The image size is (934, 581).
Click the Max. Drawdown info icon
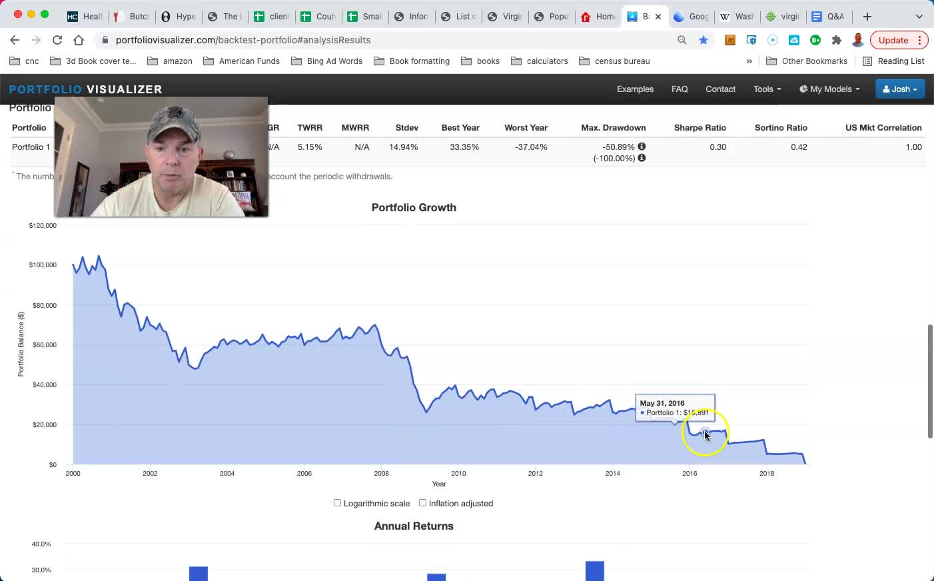tap(642, 147)
